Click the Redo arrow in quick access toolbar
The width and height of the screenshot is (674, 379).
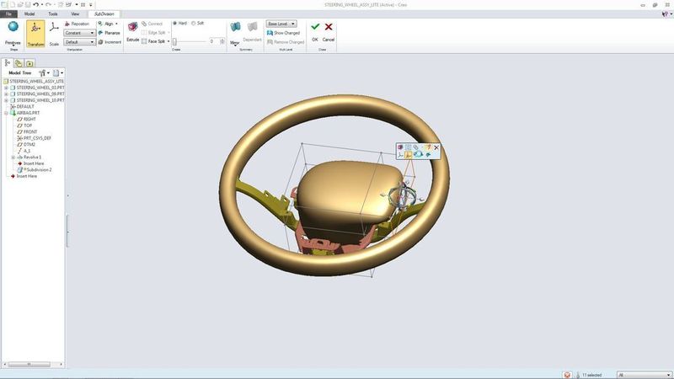coord(48,4)
